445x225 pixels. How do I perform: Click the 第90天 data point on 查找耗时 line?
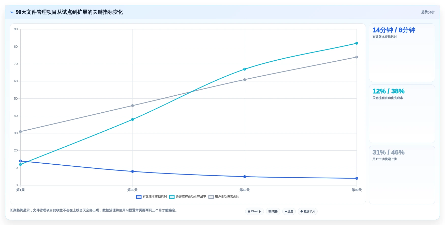click(357, 178)
